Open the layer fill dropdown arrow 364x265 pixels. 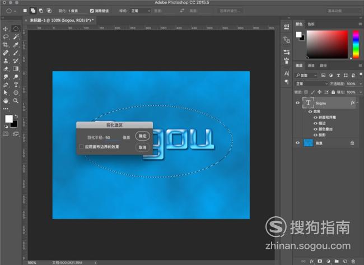pyautogui.click(x=361, y=92)
